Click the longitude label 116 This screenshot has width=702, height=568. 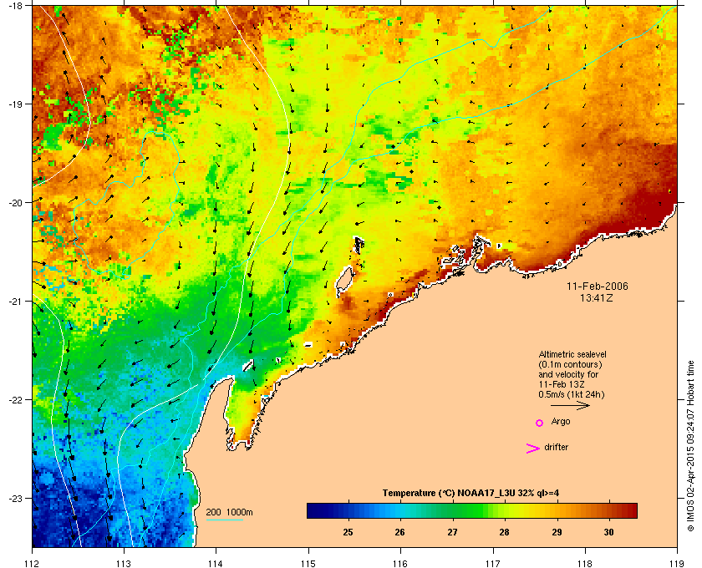tap(400, 564)
